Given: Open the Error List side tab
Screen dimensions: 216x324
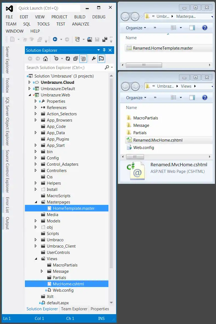Looking at the screenshot, I should pos(7,205).
